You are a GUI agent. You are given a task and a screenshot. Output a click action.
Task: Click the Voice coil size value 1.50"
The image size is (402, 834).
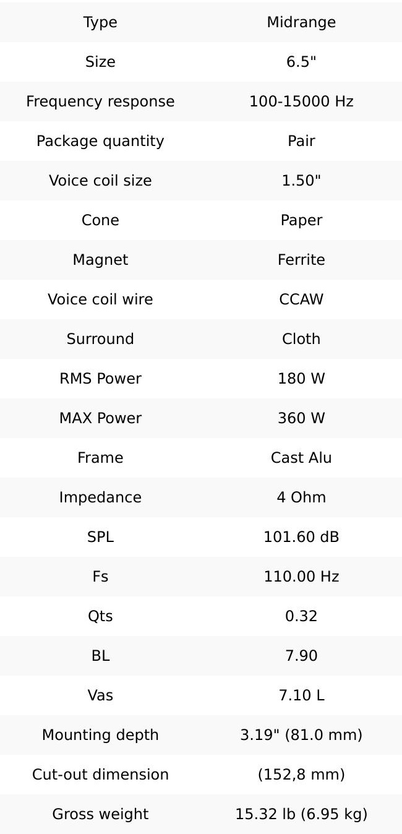(301, 181)
